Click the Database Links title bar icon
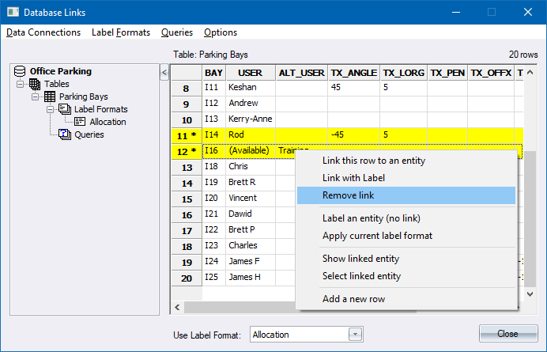Screen dimensions: 547x352 [x=12, y=12]
